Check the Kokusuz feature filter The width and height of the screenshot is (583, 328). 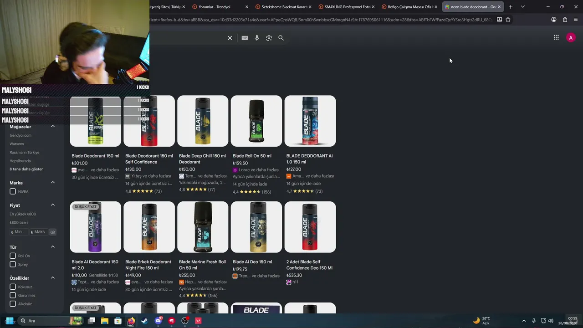(x=13, y=287)
